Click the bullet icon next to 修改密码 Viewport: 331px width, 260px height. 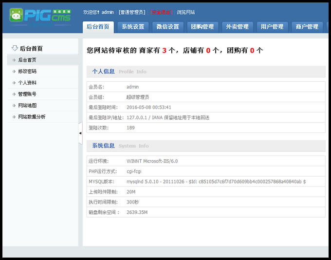click(x=14, y=72)
